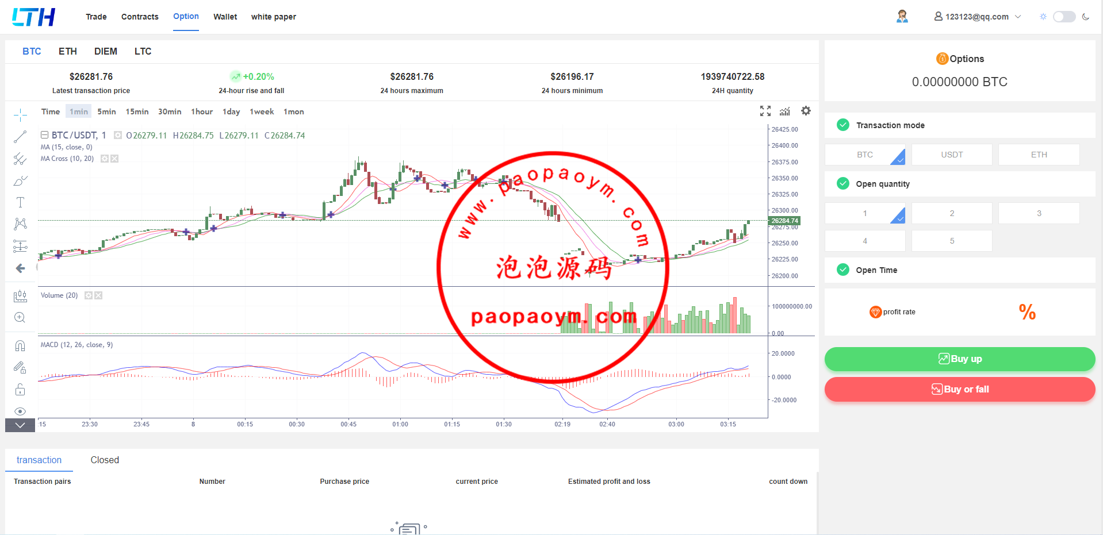Screen dimensions: 1103x535
Task: Select the 1mon chart interval
Action: click(293, 111)
